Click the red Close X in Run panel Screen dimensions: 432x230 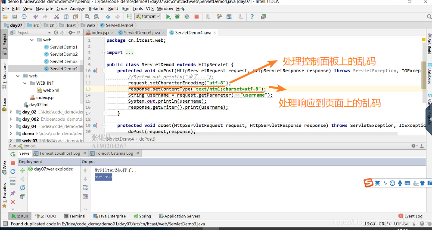[12, 202]
